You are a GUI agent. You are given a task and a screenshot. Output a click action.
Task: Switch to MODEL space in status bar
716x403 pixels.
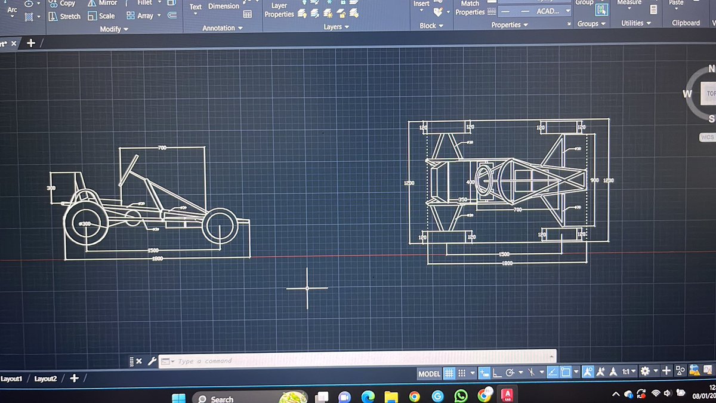(x=428, y=374)
